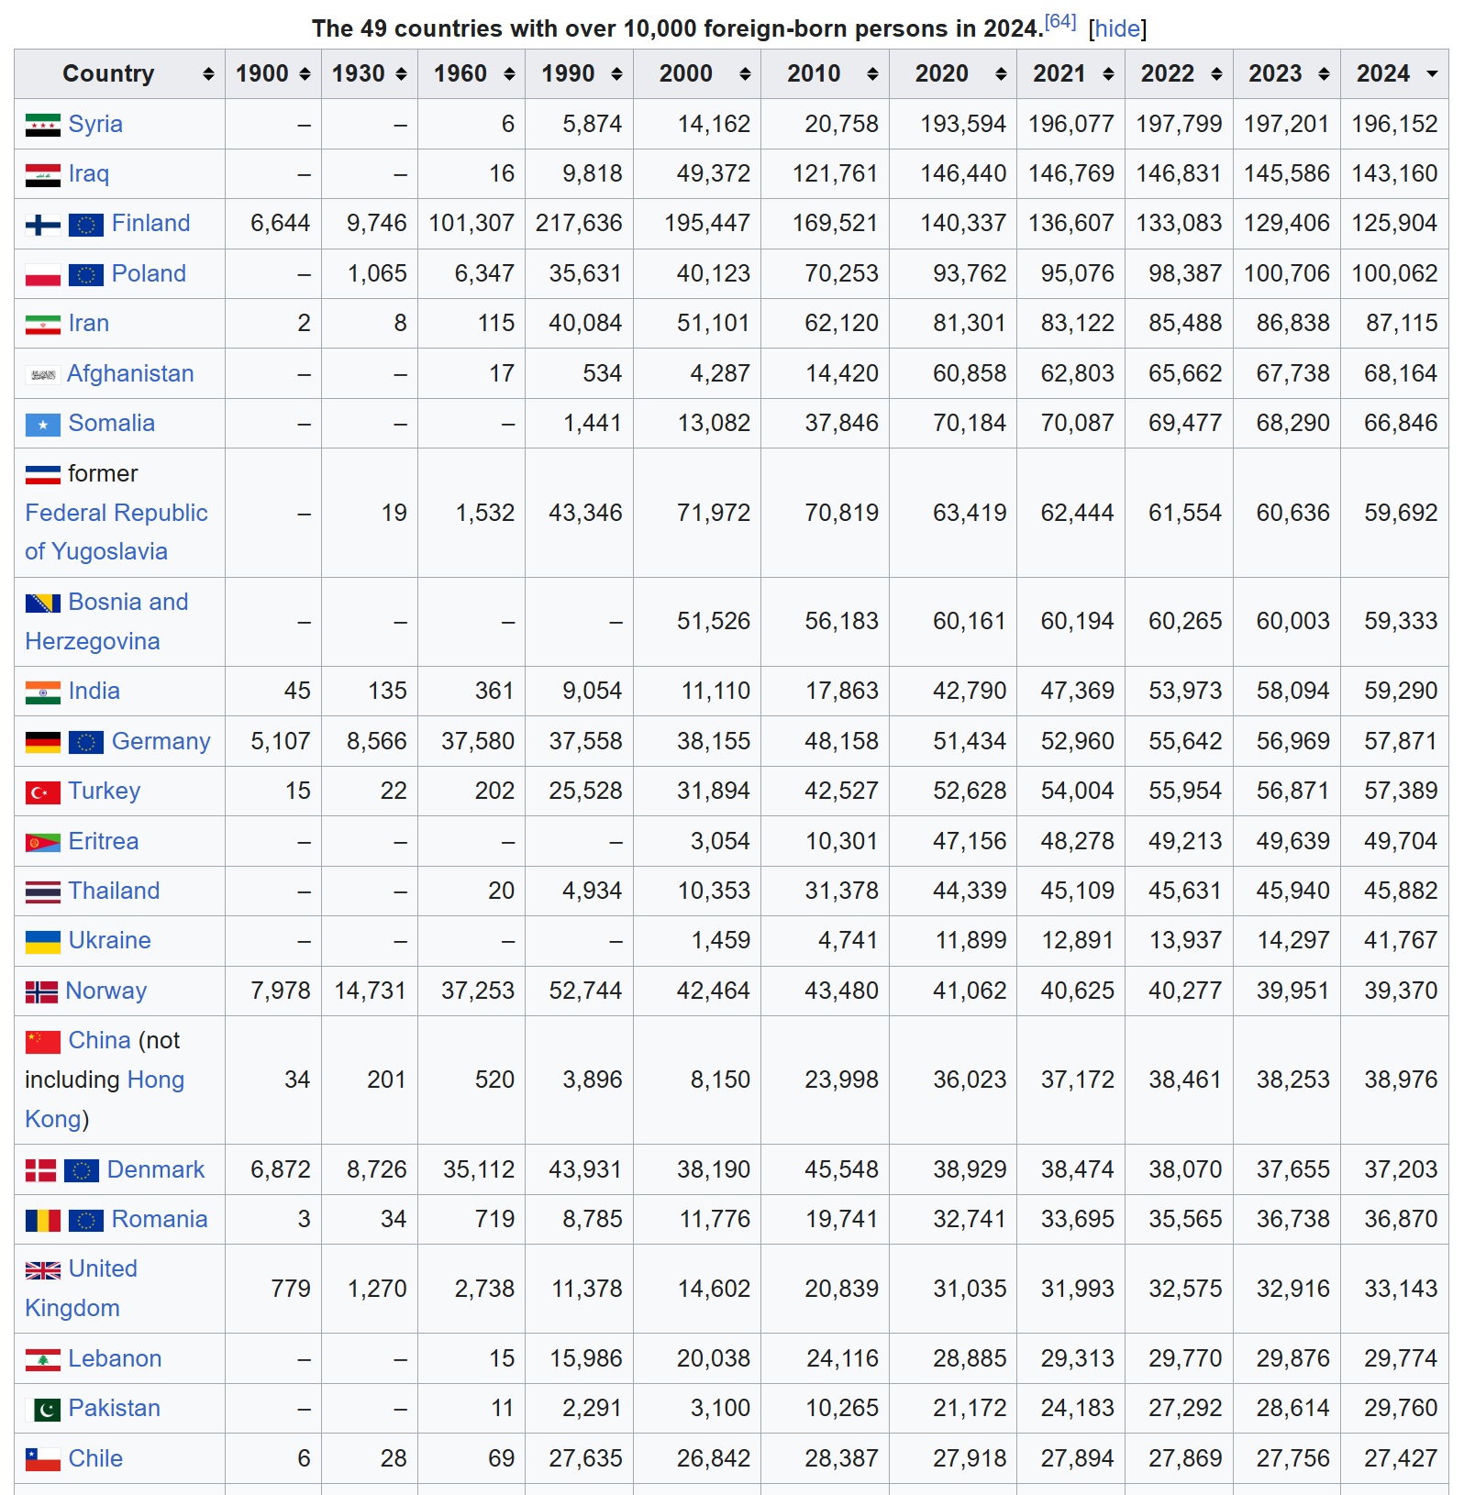Open the United Kingdom link
Image resolution: width=1464 pixels, height=1495 pixels.
pos(81,1289)
